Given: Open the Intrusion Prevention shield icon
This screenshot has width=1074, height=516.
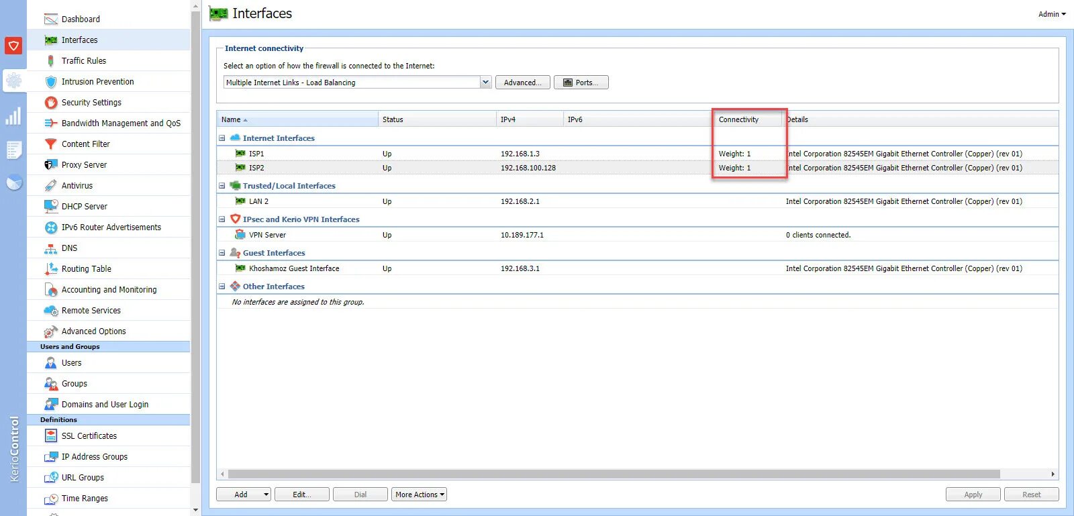Looking at the screenshot, I should click(x=50, y=82).
